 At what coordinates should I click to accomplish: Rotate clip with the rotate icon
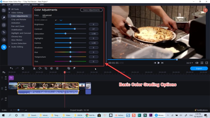(x=40, y=68)
